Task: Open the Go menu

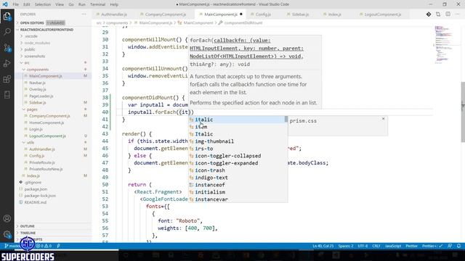Action: tap(71, 4)
